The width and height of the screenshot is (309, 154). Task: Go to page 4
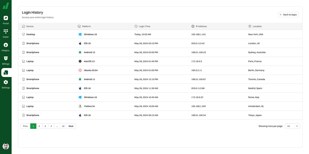51,126
